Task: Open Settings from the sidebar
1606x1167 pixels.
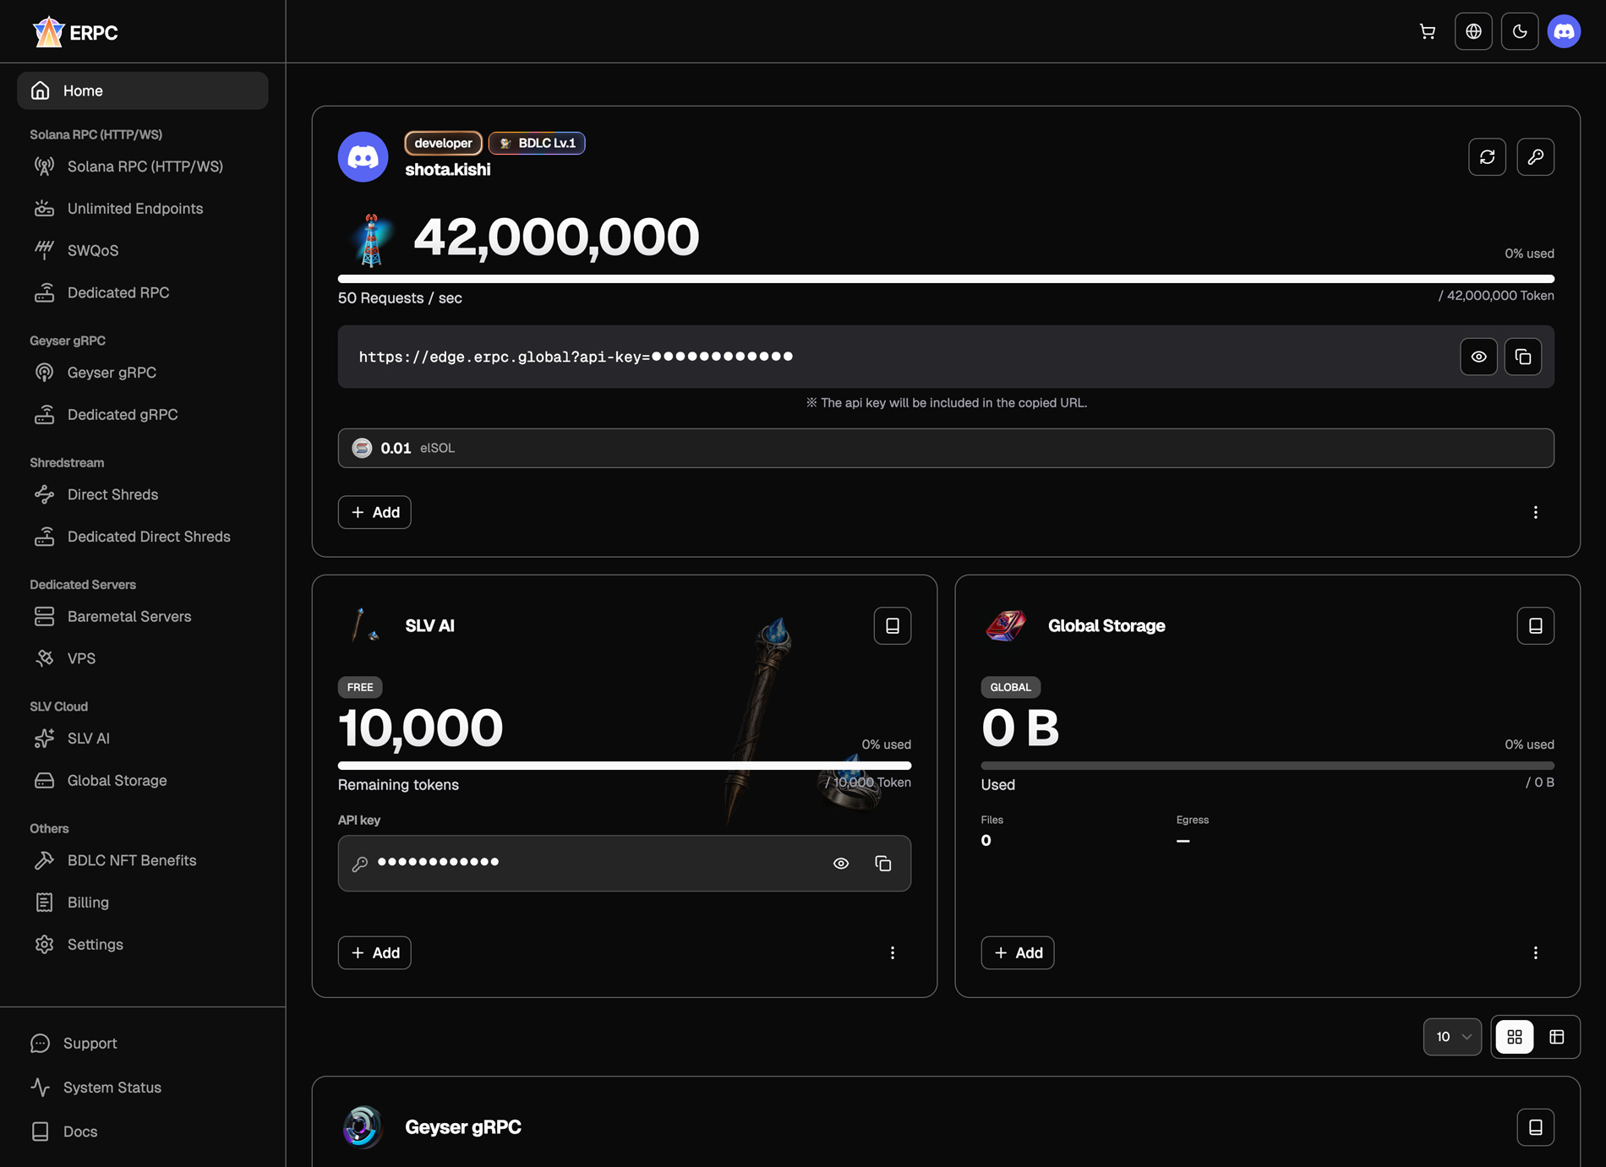Action: (95, 944)
